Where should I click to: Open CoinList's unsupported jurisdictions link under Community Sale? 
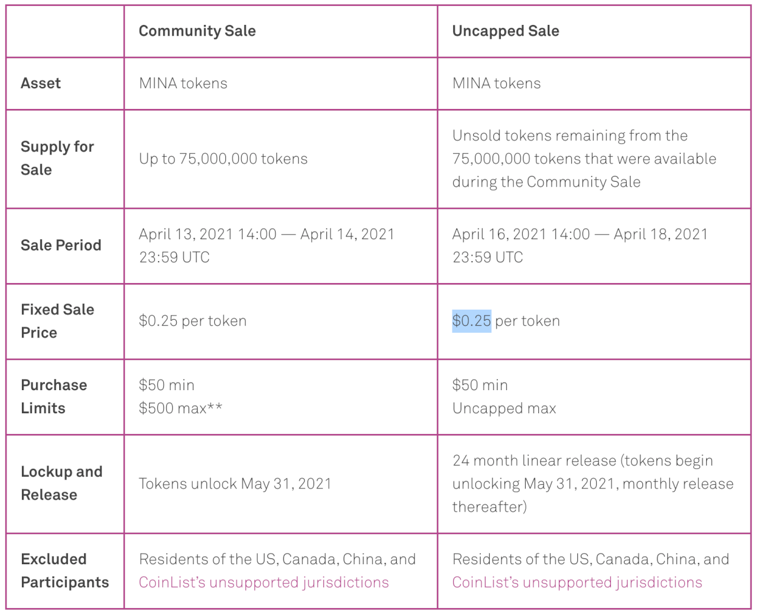(264, 583)
